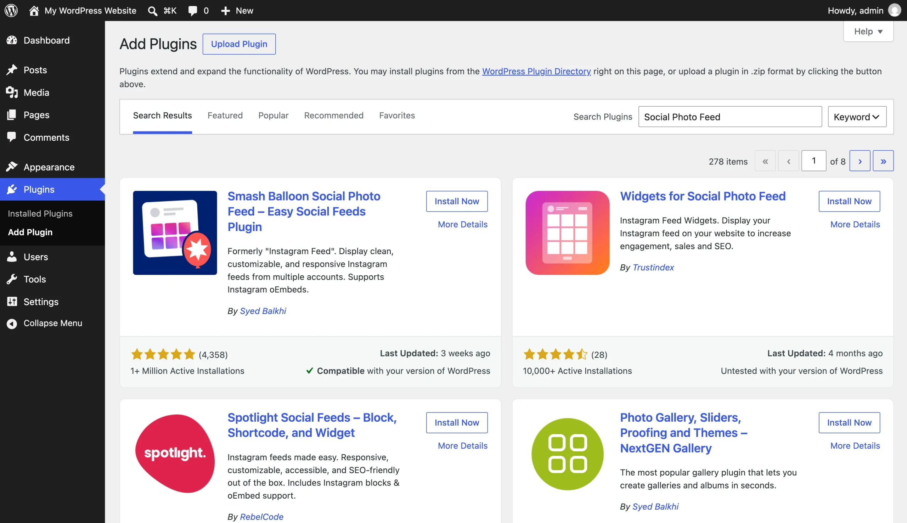Focus the Search Plugins input field
Screen dimensions: 907x523
coord(729,117)
